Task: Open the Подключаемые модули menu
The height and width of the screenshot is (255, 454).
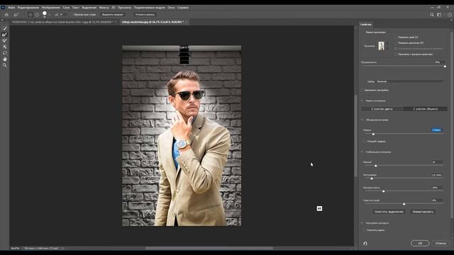Action: click(150, 8)
